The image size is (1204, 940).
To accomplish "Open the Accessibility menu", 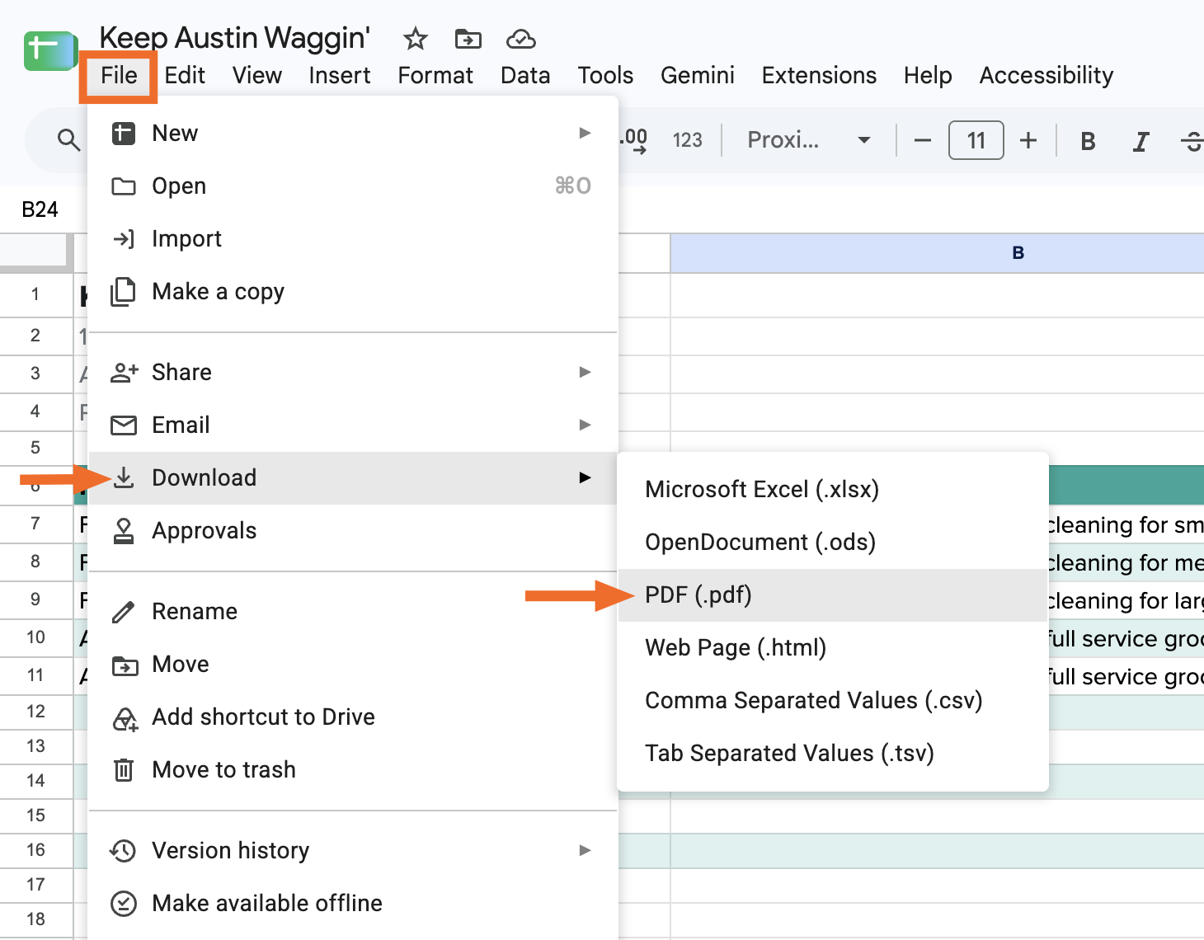I will pyautogui.click(x=1046, y=76).
